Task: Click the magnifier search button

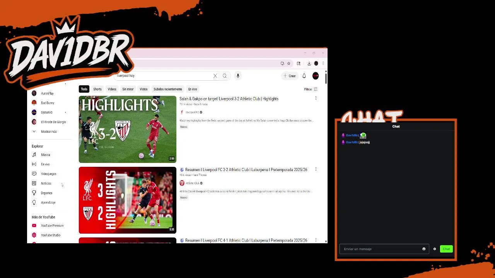Action: 225,76
